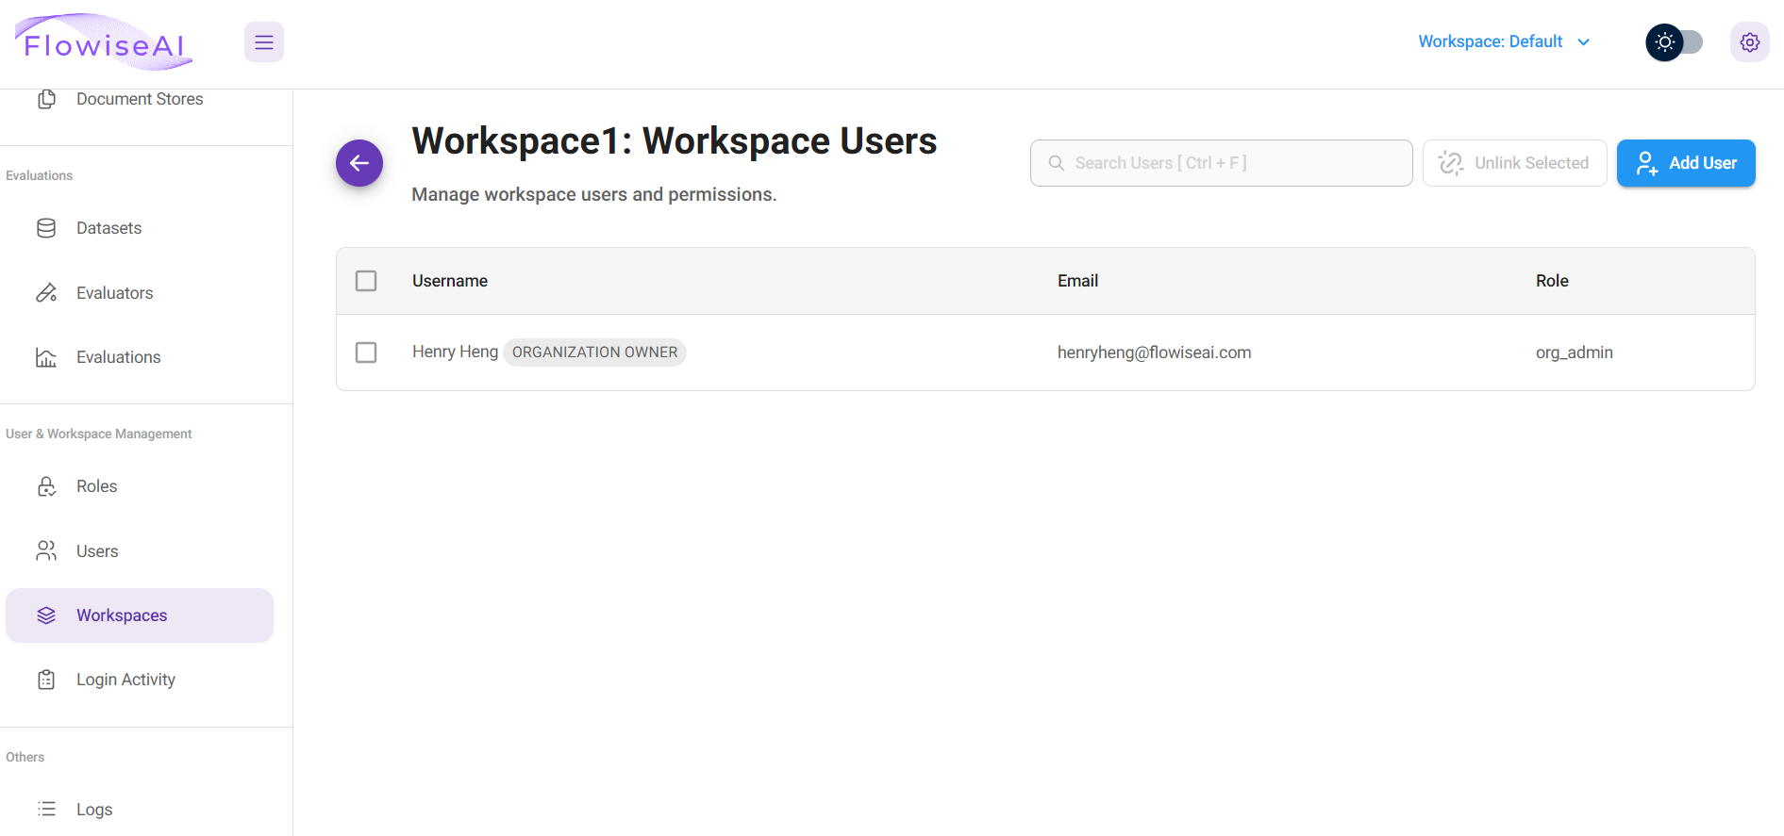Click the purple back arrow button
The width and height of the screenshot is (1784, 836).
pos(359,163)
